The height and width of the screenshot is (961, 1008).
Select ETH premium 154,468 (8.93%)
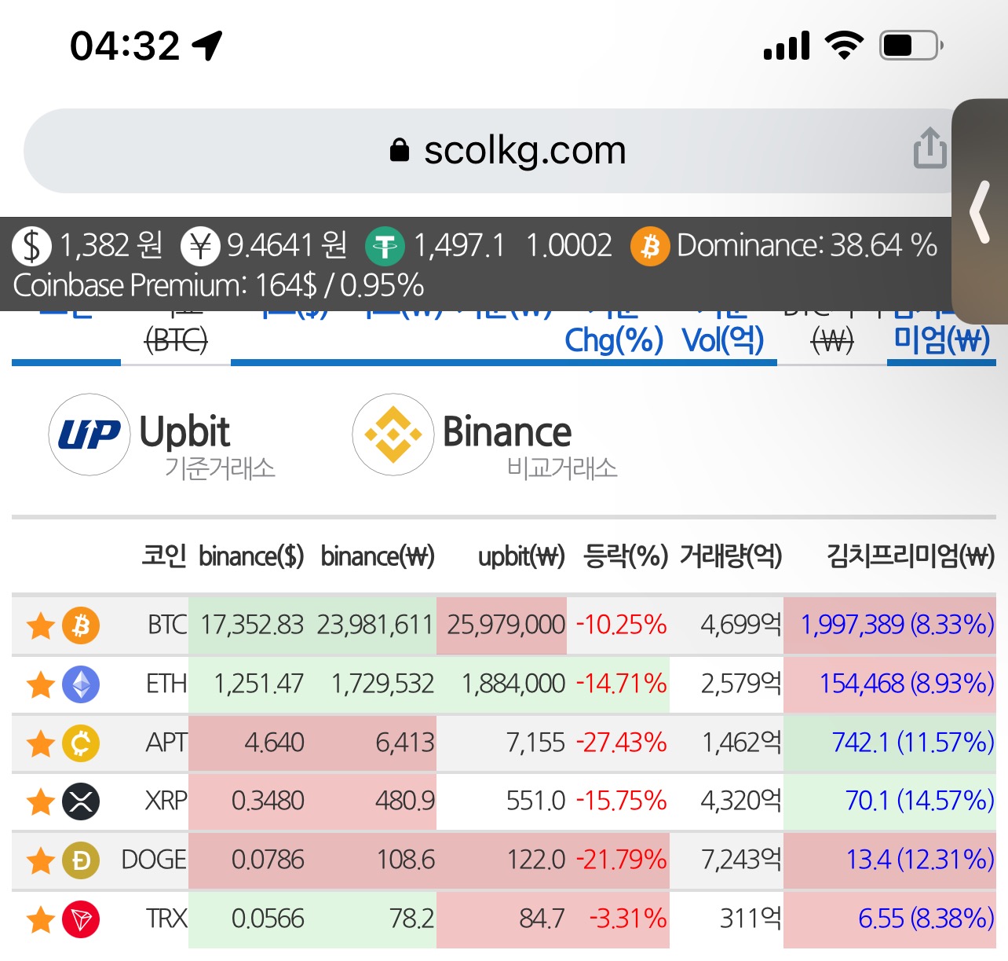tap(908, 684)
